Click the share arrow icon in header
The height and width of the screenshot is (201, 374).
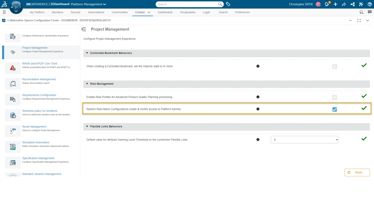(344, 4)
